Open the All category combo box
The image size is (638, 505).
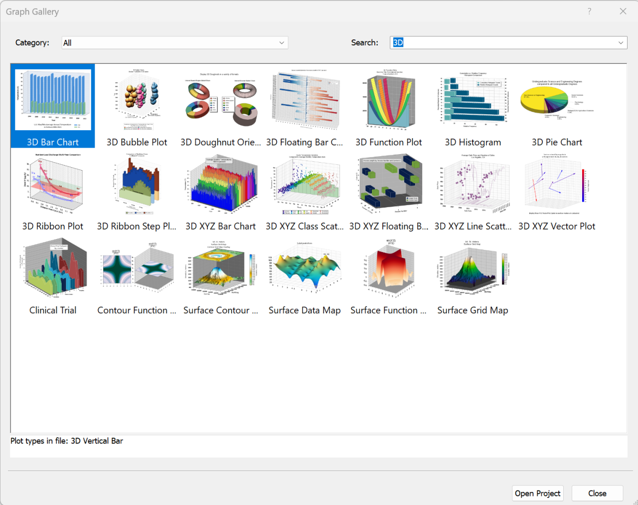[174, 43]
